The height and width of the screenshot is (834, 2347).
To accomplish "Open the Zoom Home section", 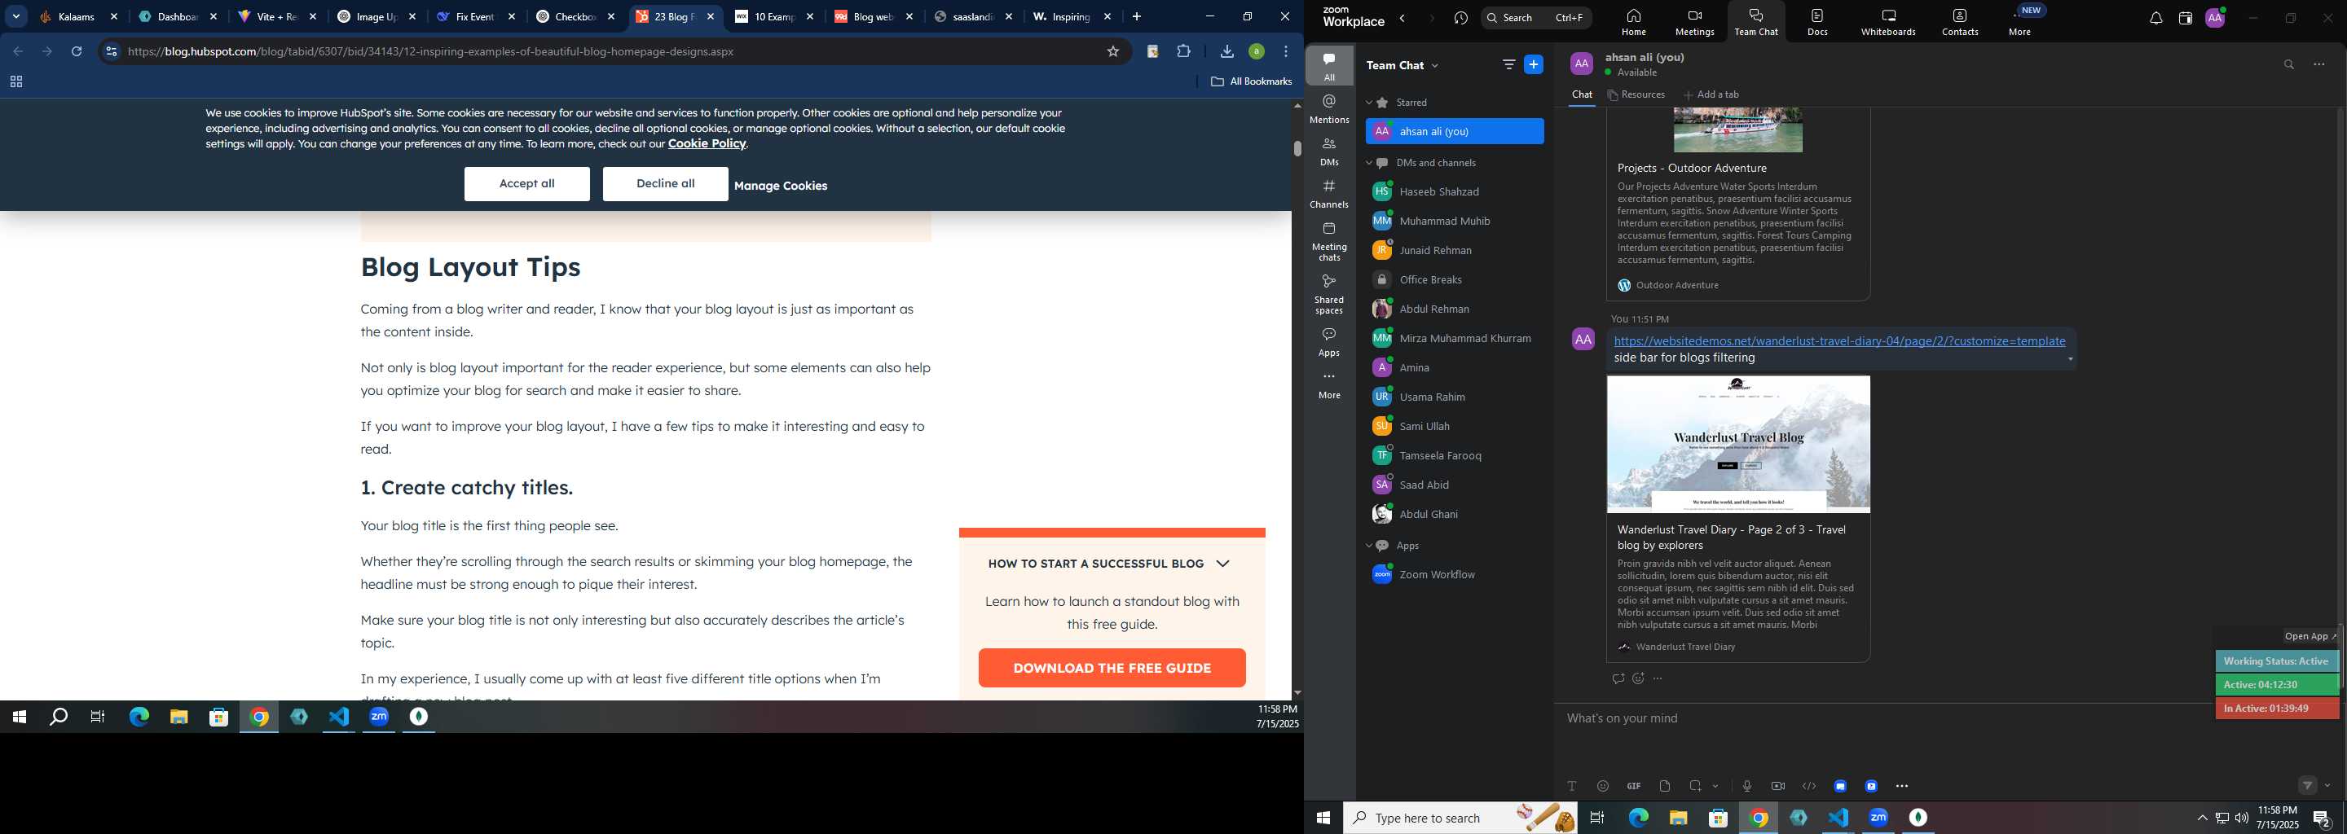I will point(1634,22).
